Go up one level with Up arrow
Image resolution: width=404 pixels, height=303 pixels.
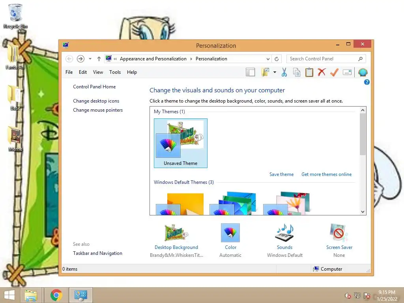coord(99,59)
